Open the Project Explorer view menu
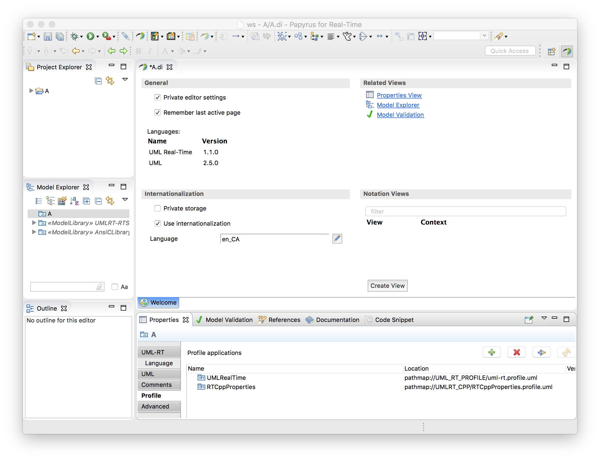Viewport: 600px width, 461px height. tap(125, 80)
